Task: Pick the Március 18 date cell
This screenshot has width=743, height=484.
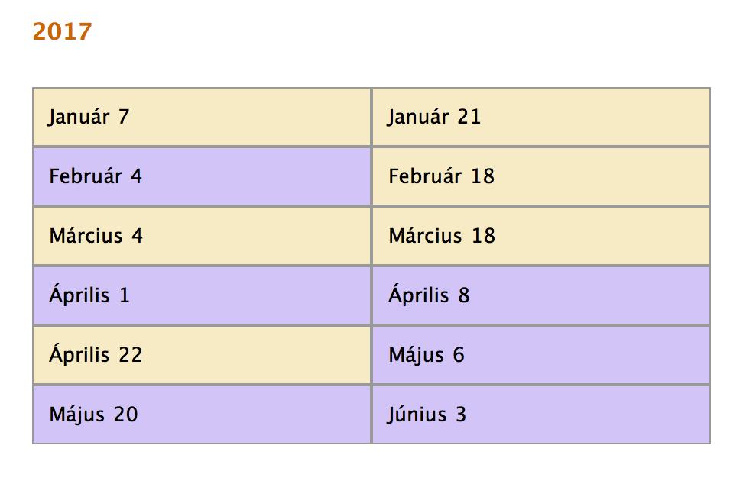Action: (541, 236)
